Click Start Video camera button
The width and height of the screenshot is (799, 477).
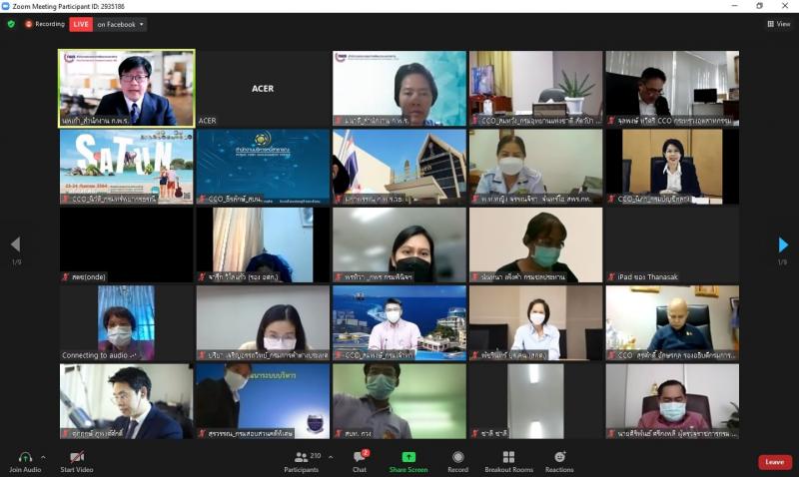pyautogui.click(x=77, y=462)
